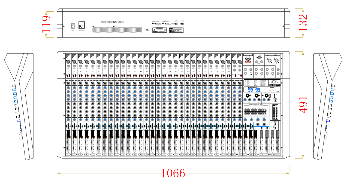Click the FX1 fader label
This screenshot has height=184, width=347.
coord(245,154)
